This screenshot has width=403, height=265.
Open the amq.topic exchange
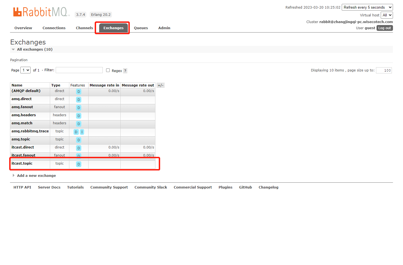coord(21,139)
